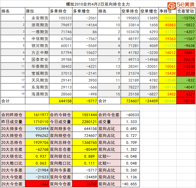Click long position value 105333
The image size is (196, 188).
tap(61, 18)
